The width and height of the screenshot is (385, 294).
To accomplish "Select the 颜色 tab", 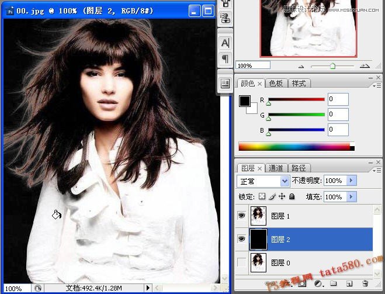I will 248,84.
